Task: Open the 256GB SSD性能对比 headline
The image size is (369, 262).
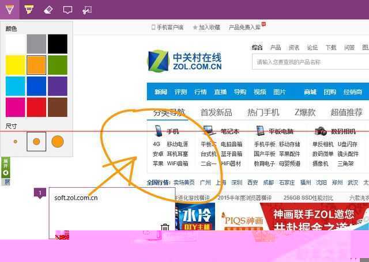Action: (x=308, y=198)
